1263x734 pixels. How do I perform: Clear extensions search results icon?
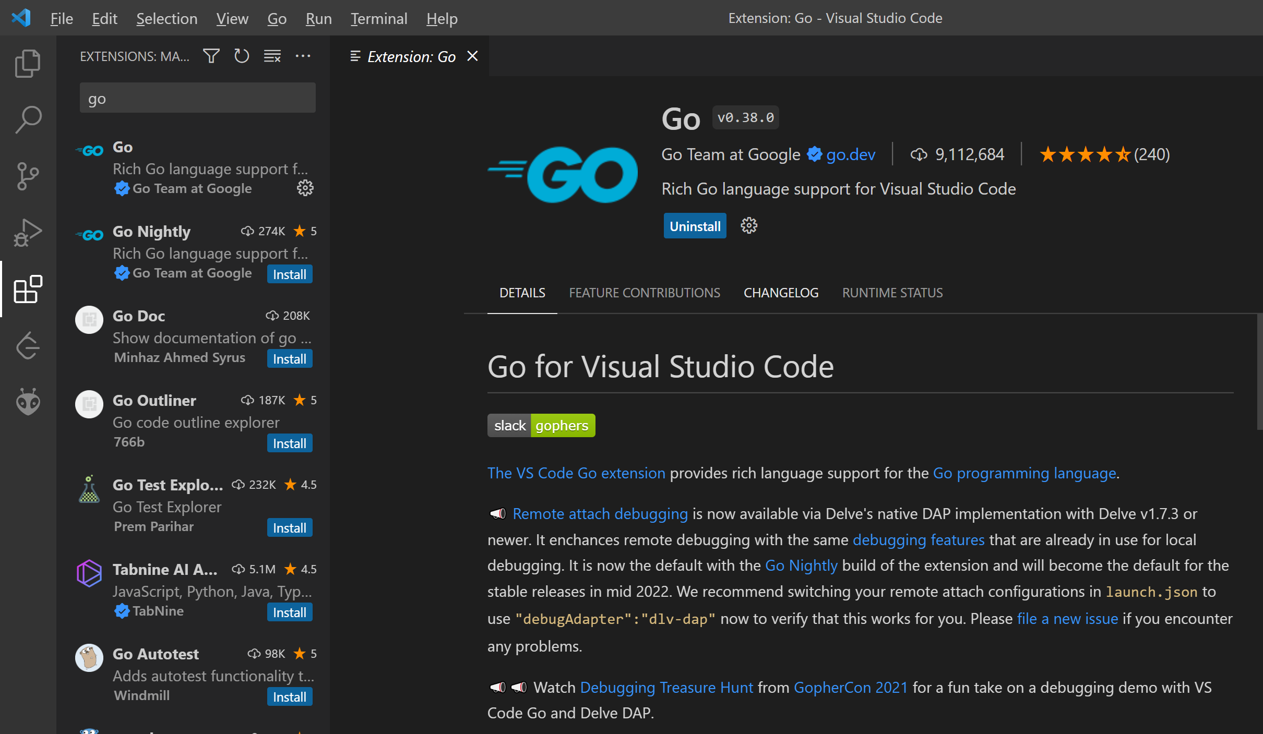click(x=272, y=56)
